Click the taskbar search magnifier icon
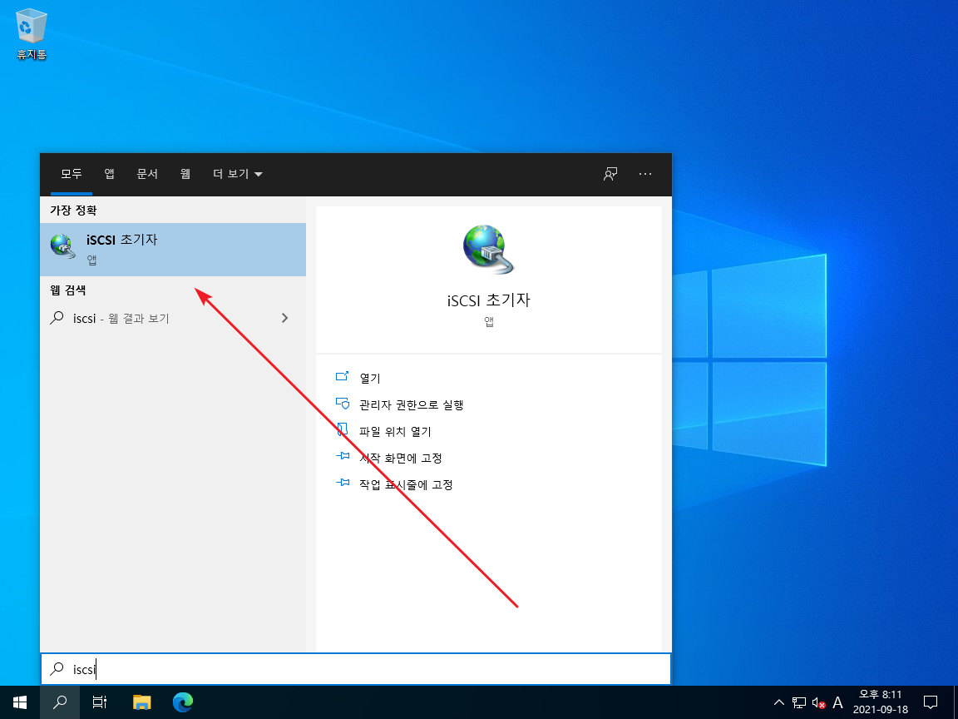The width and height of the screenshot is (958, 719). pos(60,702)
